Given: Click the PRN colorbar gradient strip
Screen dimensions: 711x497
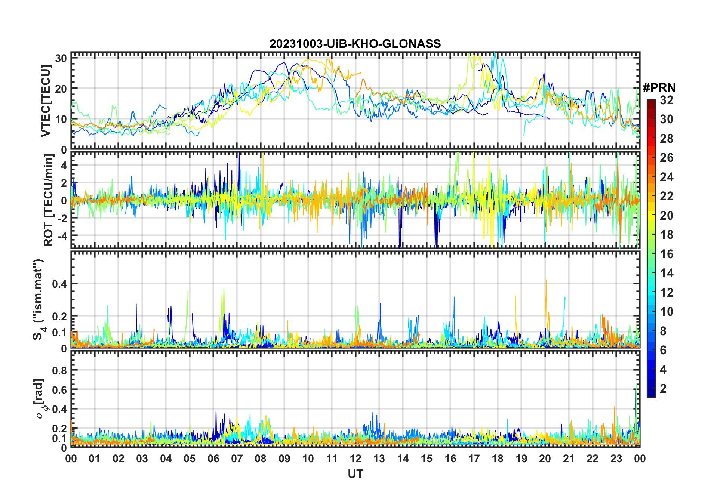Looking at the screenshot, I should 651,248.
